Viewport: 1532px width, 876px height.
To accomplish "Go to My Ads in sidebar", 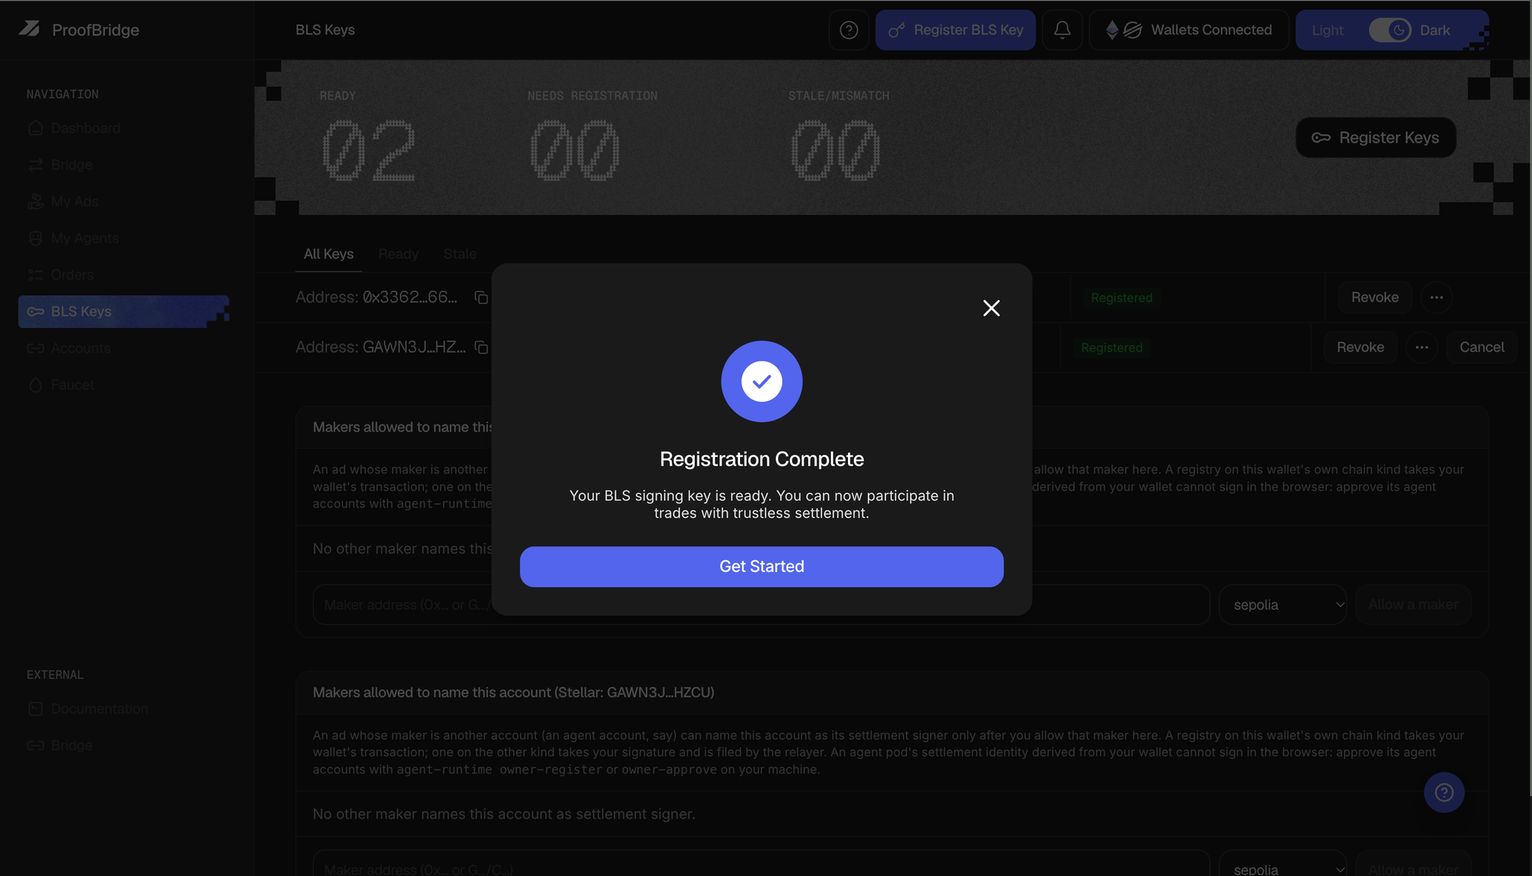I will [x=74, y=201].
